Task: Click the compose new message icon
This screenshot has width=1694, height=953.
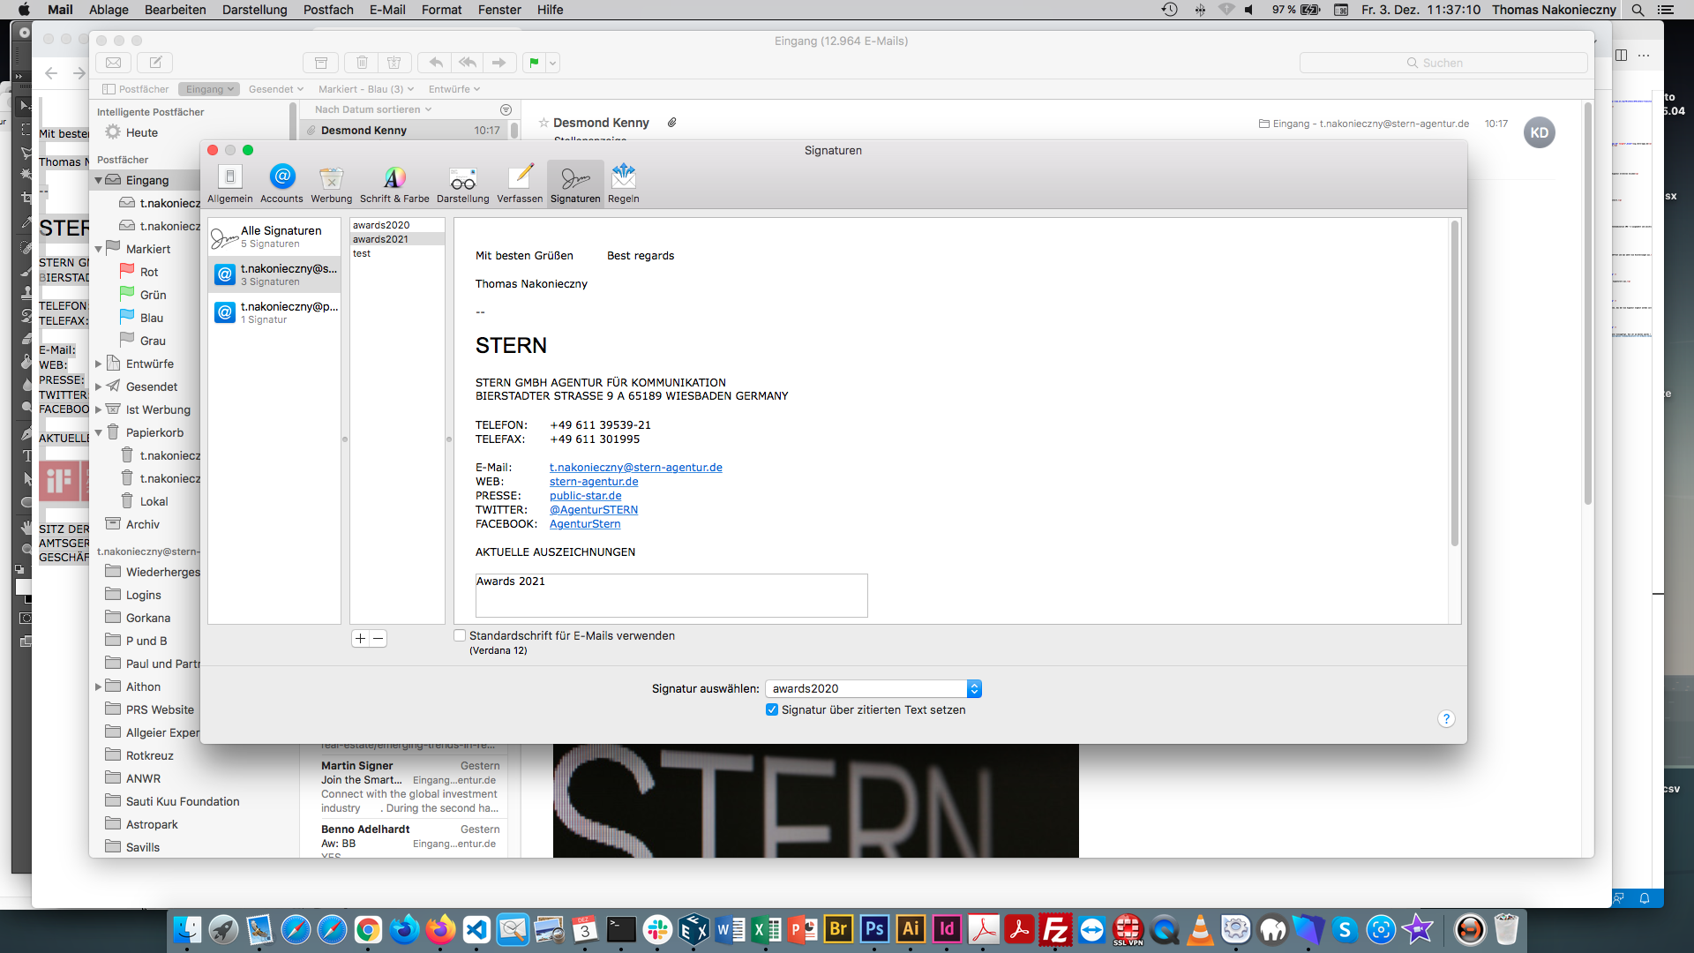Action: 155,63
